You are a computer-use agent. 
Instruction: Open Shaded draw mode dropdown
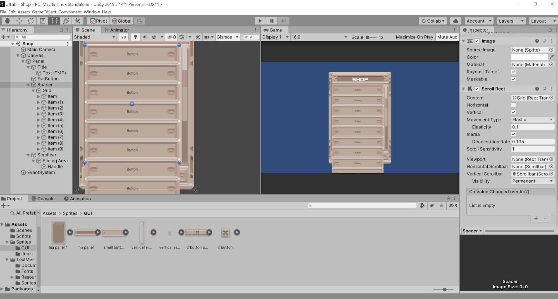(95, 37)
